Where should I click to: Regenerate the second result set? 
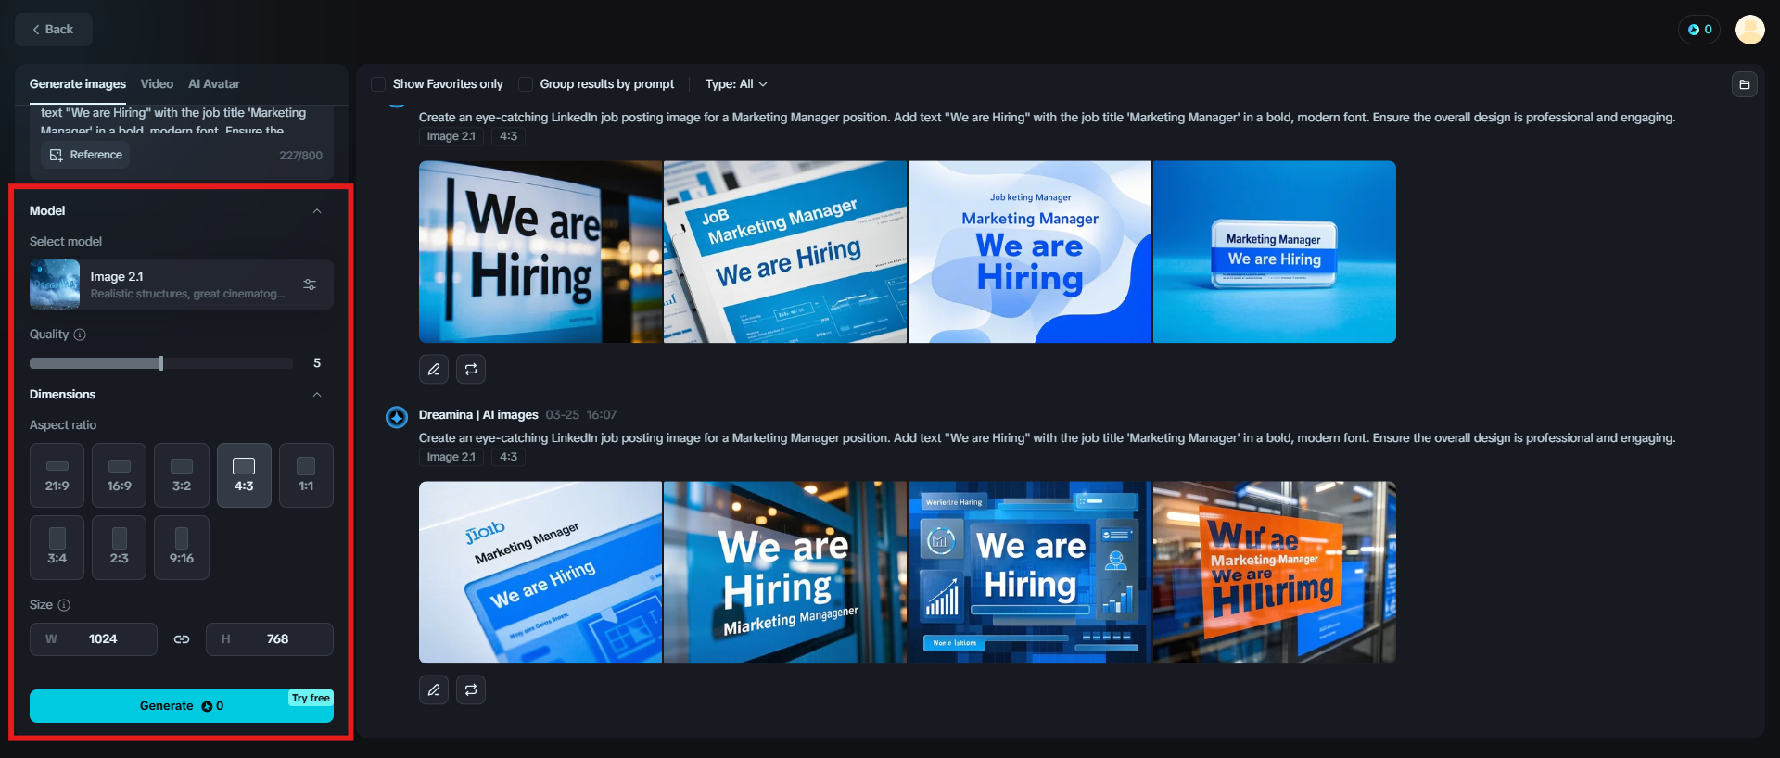point(471,689)
